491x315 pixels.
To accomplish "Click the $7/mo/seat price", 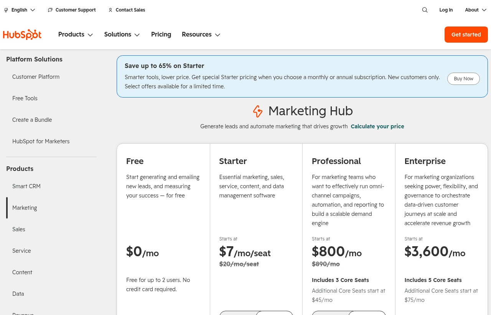I will tap(245, 252).
